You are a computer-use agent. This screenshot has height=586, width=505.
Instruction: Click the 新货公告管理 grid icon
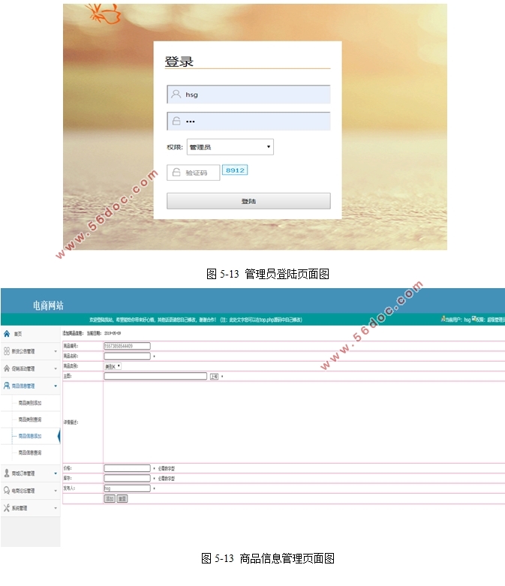[x=7, y=350]
